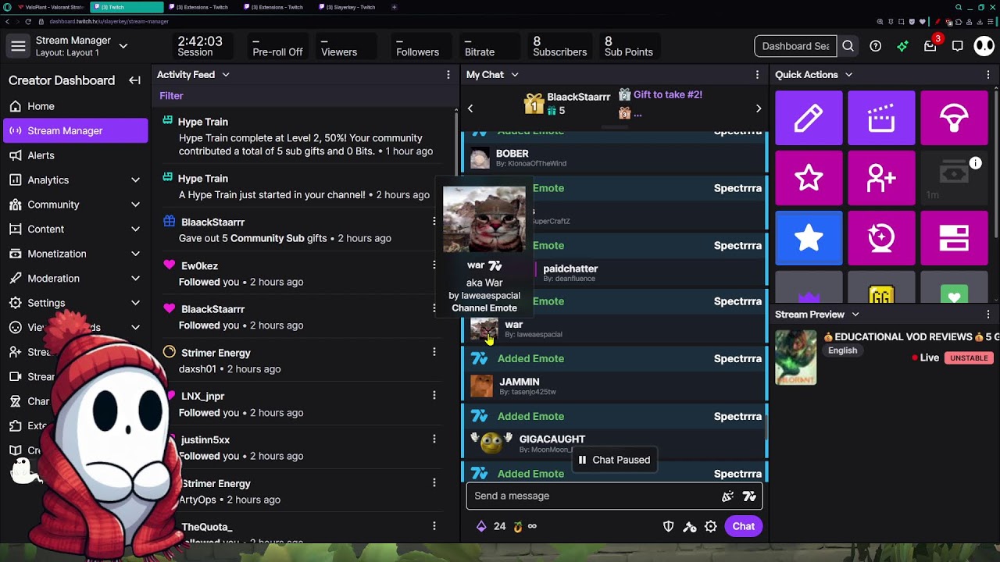
Task: Open options for Ew0kez followed activity
Action: pos(434,265)
